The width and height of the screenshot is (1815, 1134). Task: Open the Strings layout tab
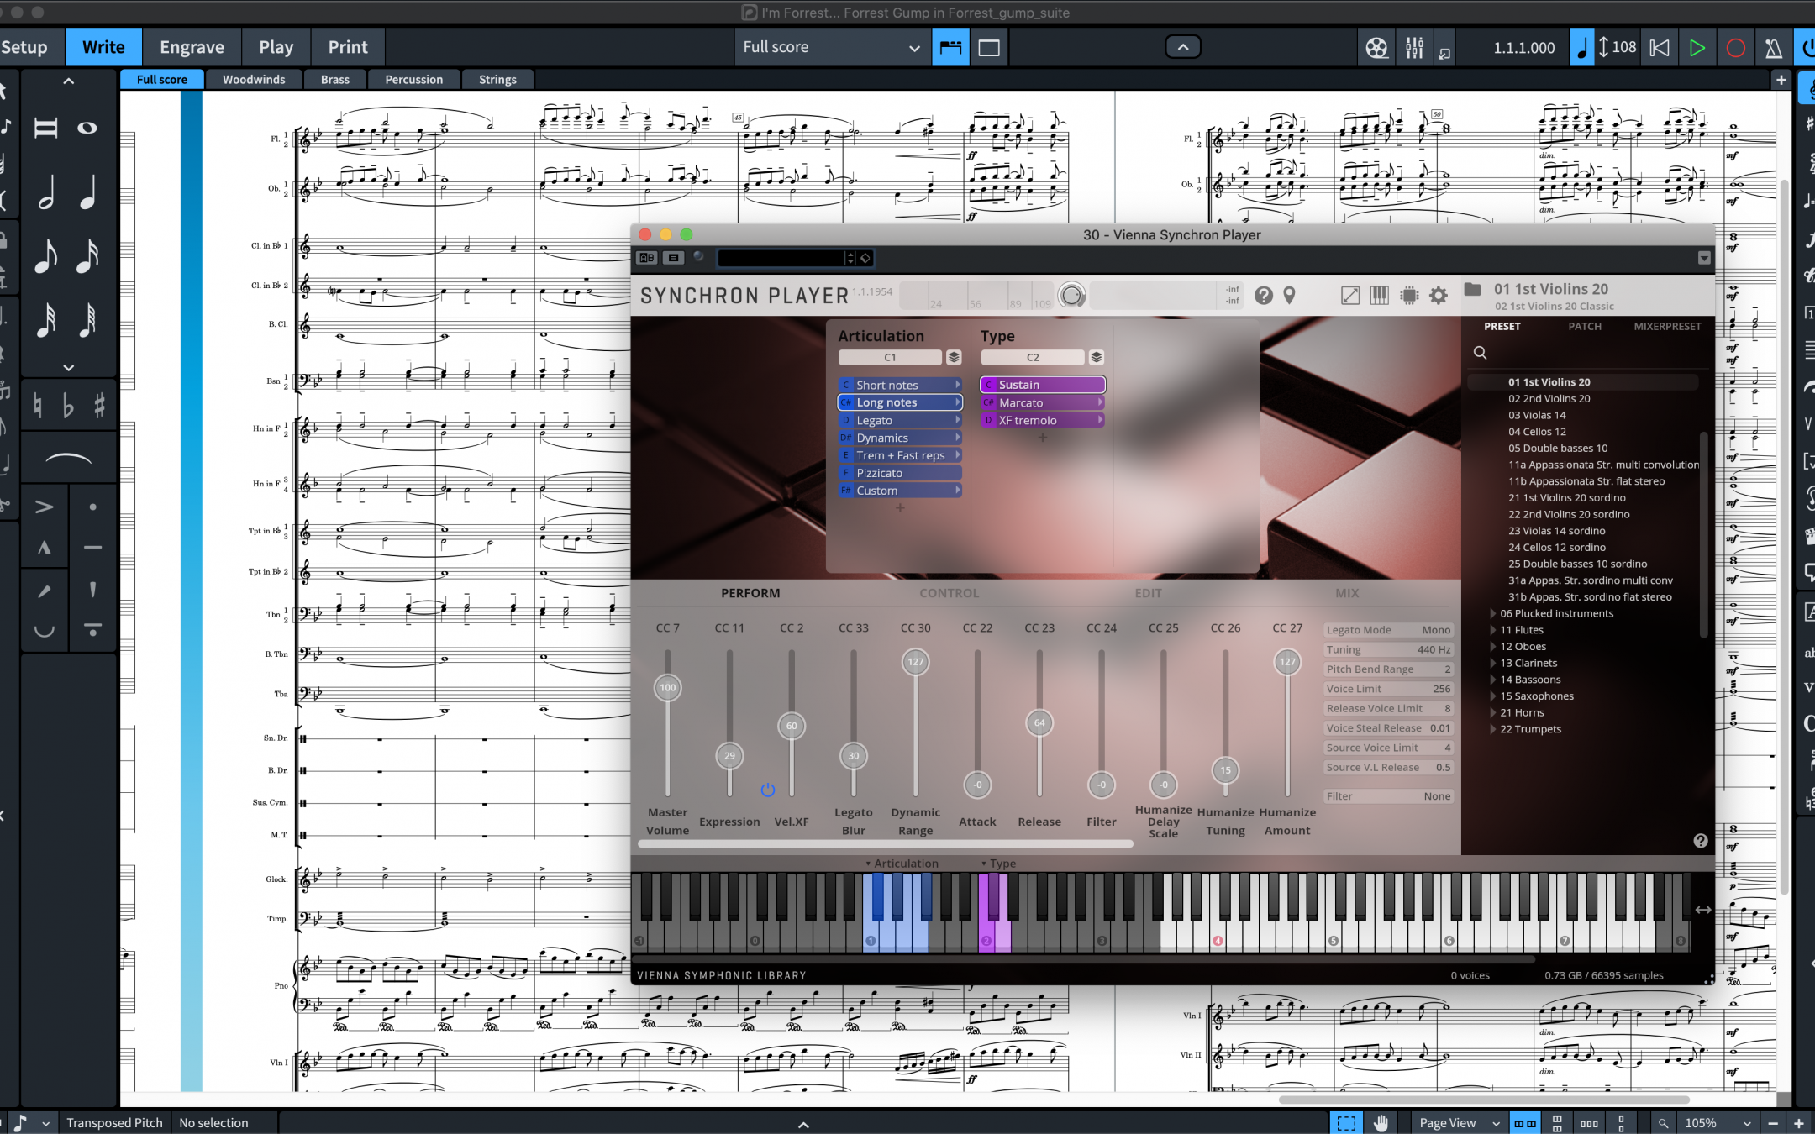(x=497, y=80)
